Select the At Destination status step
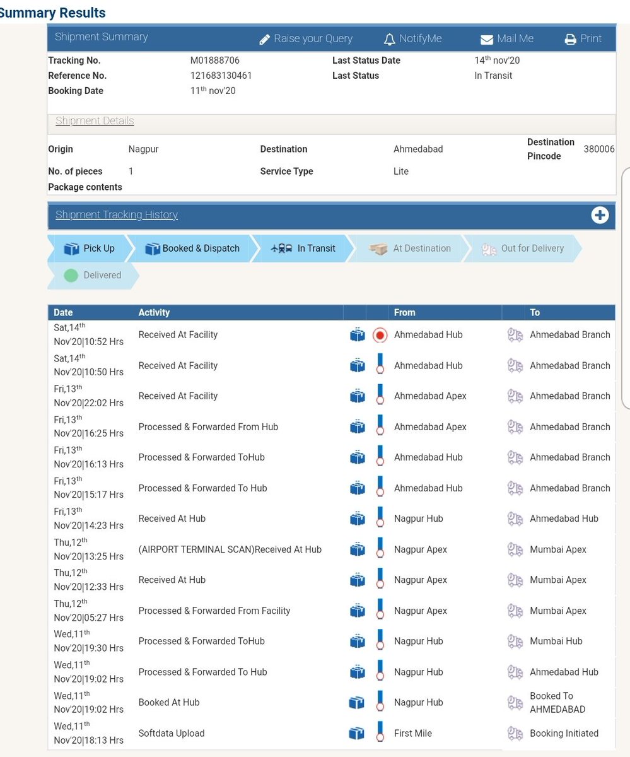 pos(410,249)
